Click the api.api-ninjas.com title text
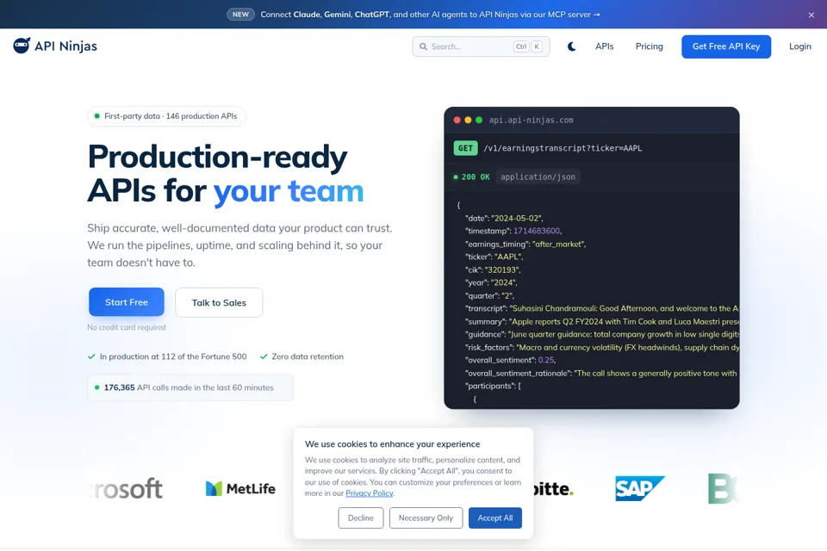The image size is (827, 551). (x=532, y=121)
